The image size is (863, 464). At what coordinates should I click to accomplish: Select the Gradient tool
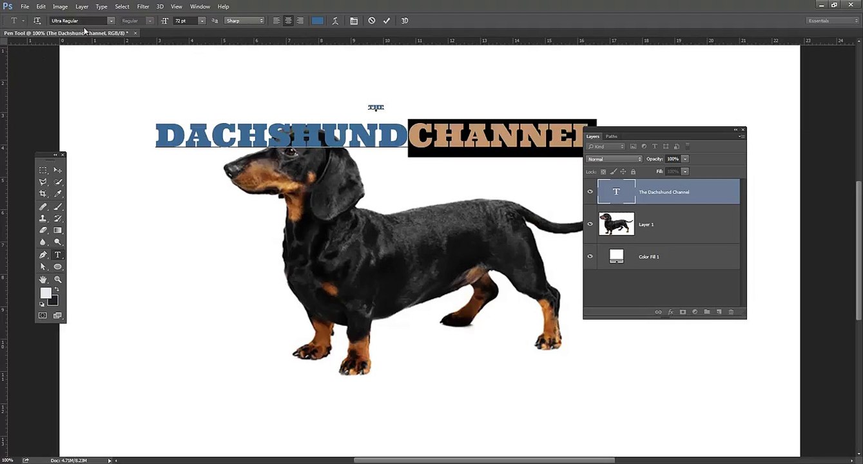[58, 230]
